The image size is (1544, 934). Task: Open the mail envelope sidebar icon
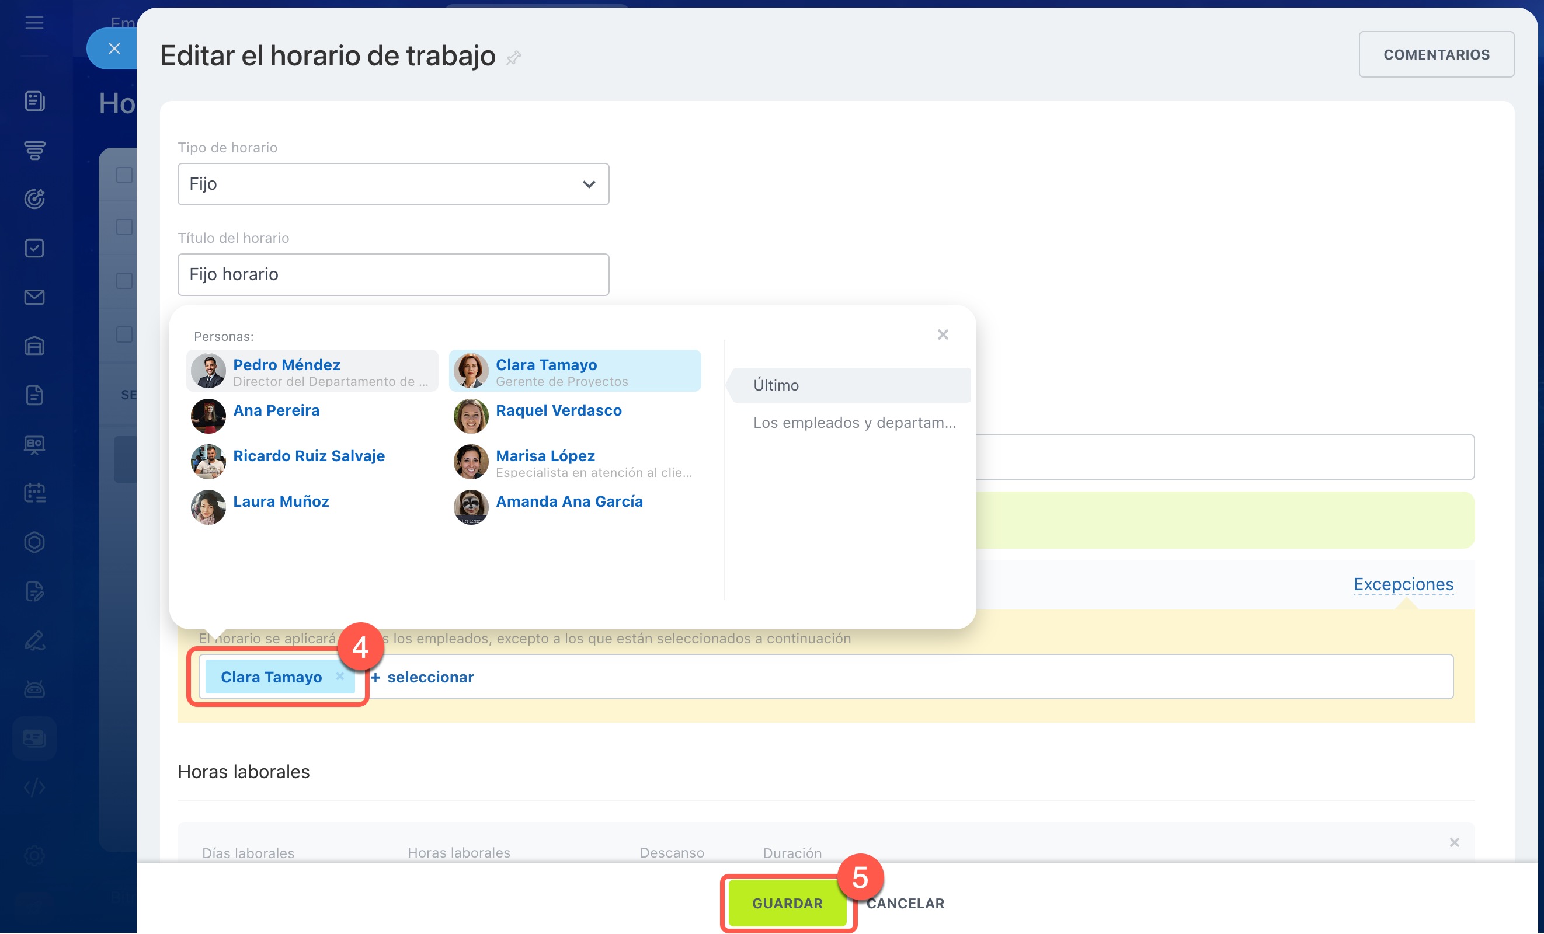pos(34,297)
